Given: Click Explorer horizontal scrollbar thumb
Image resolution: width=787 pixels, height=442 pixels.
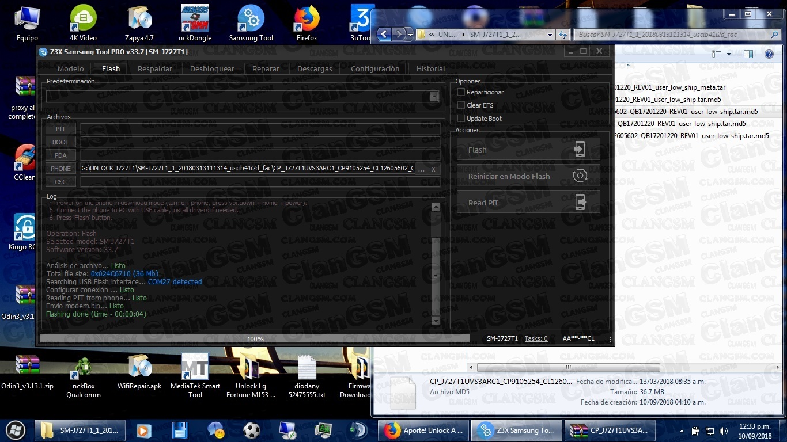Looking at the screenshot, I should pos(568,367).
